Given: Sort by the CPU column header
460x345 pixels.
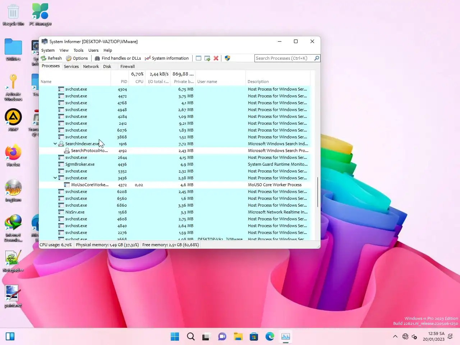Looking at the screenshot, I should tap(137, 82).
